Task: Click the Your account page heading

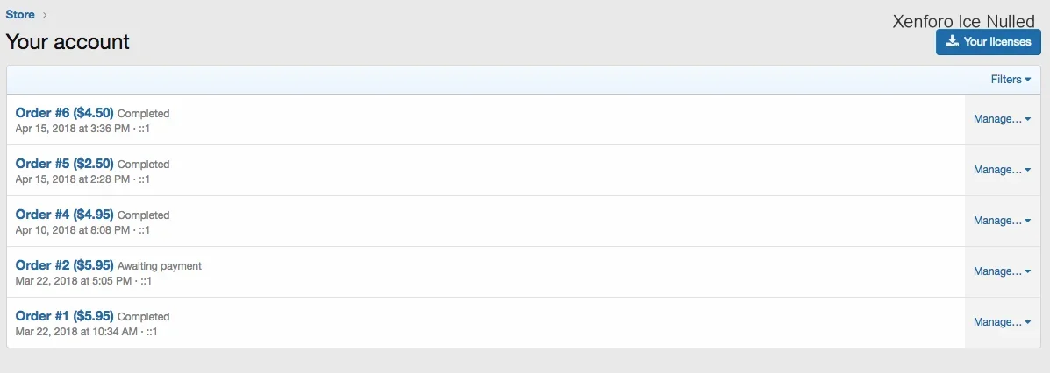Action: click(68, 41)
